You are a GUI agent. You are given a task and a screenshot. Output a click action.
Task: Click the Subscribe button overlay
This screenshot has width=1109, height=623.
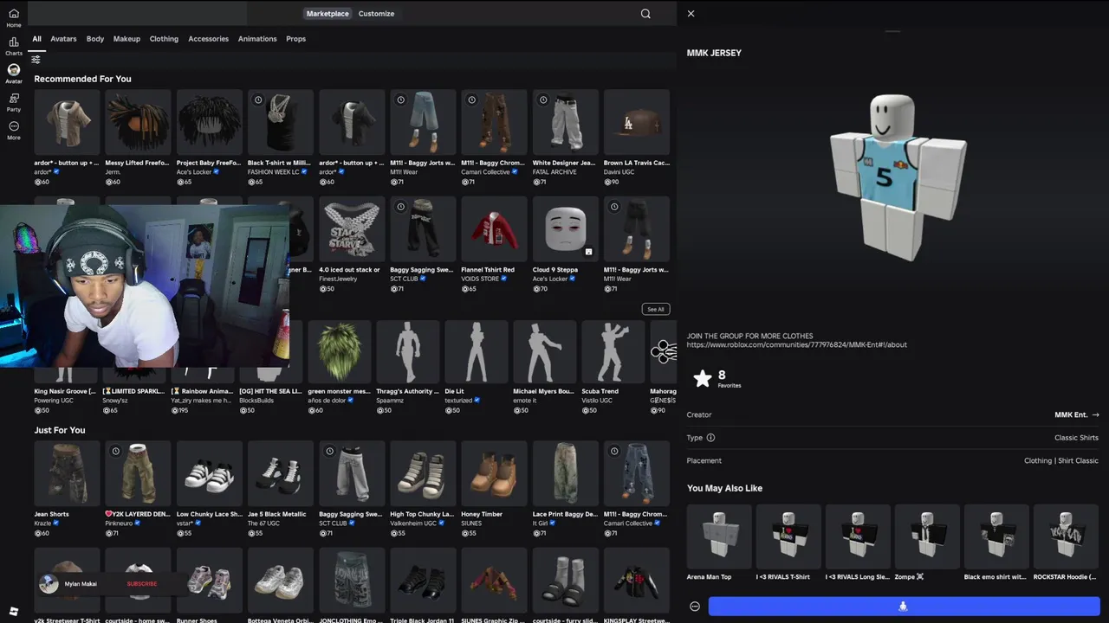click(142, 584)
